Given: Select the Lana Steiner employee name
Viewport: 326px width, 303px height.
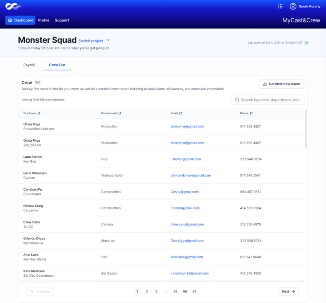Looking at the screenshot, I should coord(33,157).
